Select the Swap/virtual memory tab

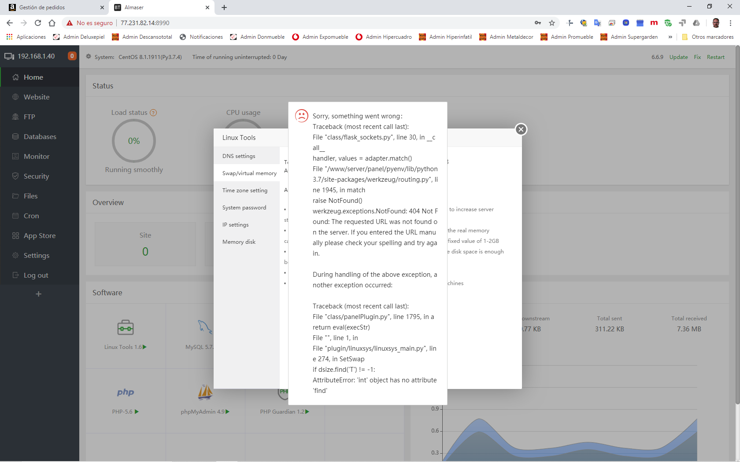click(247, 173)
